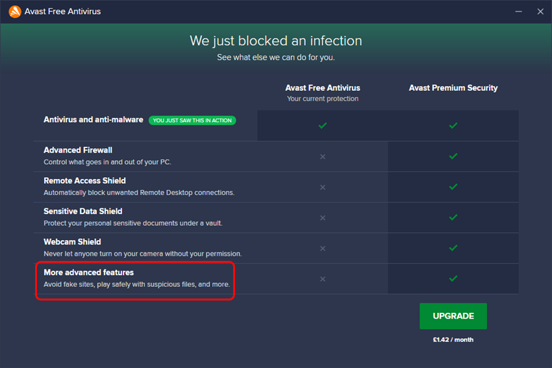Viewport: 552px width, 368px height.
Task: Click Premium checkmark in Sensitive Data Shield row
Action: (453, 217)
